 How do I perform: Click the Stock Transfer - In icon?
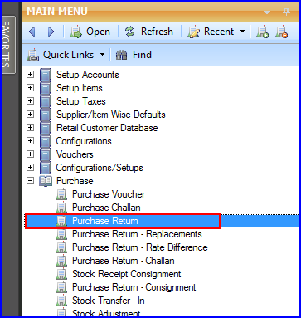[61, 301]
